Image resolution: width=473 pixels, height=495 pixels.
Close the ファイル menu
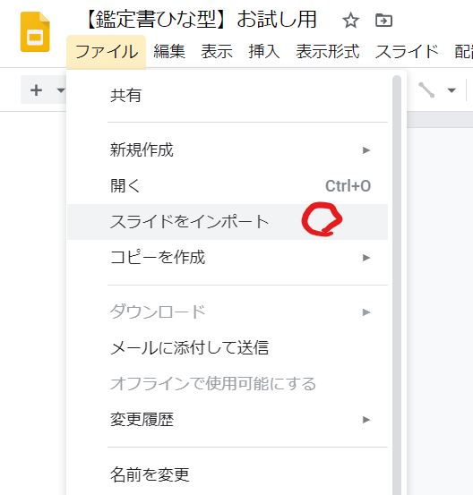(x=107, y=52)
